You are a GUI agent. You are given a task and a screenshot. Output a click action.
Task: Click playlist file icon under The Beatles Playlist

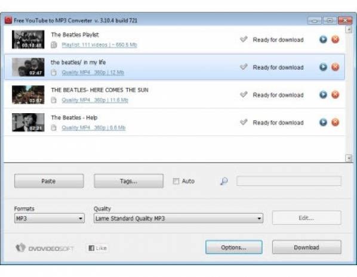[x=54, y=45]
